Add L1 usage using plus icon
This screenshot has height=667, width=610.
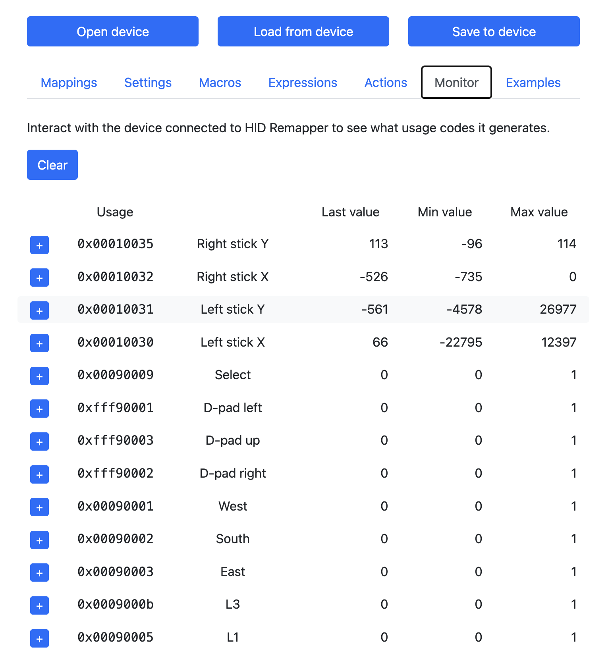point(39,638)
